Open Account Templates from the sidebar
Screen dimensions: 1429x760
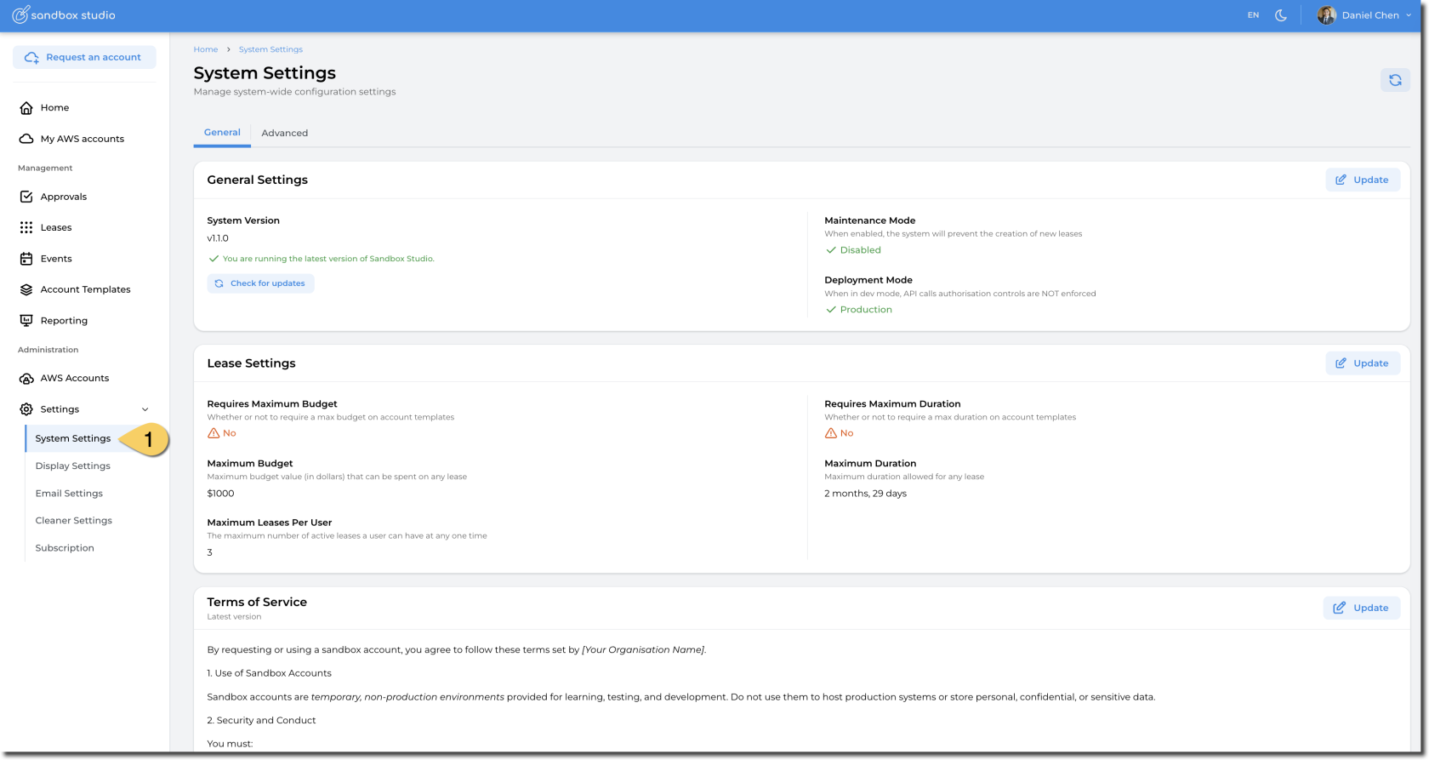(85, 289)
